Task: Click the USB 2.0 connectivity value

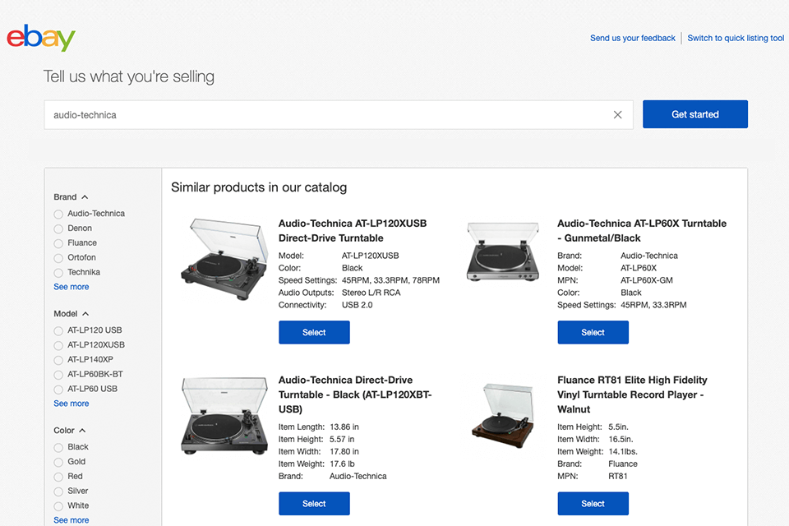Action: coord(357,305)
